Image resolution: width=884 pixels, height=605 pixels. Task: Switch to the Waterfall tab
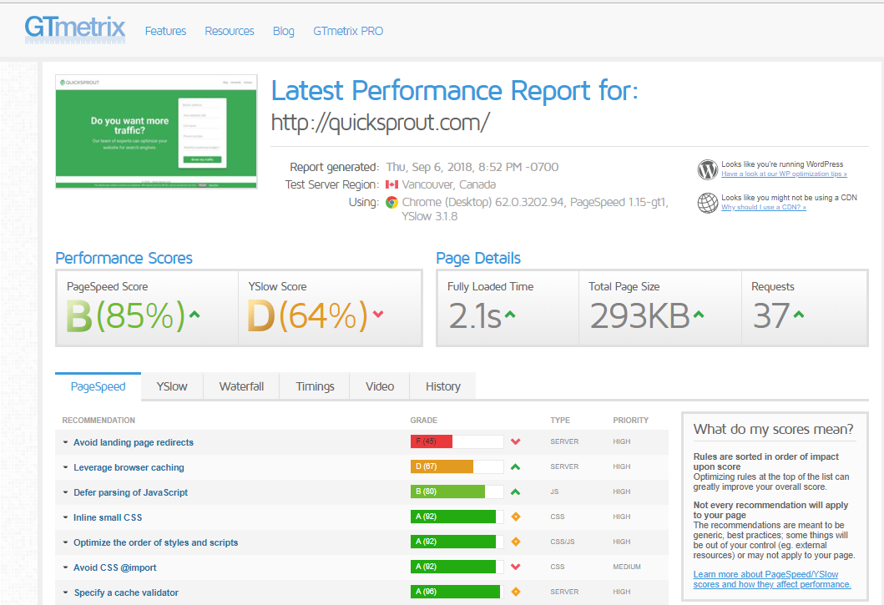pyautogui.click(x=241, y=386)
